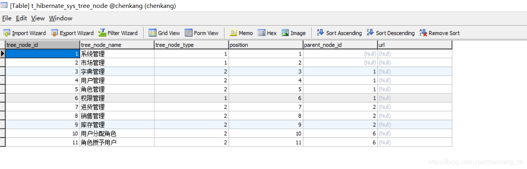This screenshot has width=527, height=169.
Task: Select the tree_node_name column header
Action: click(x=117, y=45)
